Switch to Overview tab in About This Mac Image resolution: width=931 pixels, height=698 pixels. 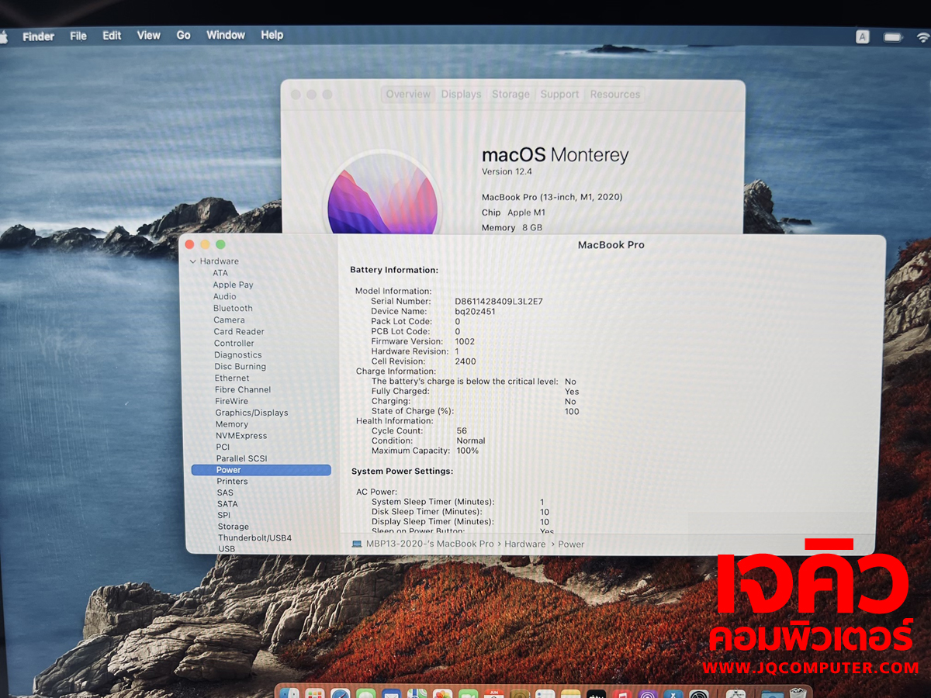(x=408, y=95)
